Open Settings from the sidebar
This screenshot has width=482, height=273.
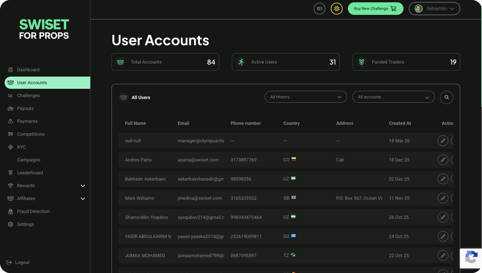[x=25, y=224]
